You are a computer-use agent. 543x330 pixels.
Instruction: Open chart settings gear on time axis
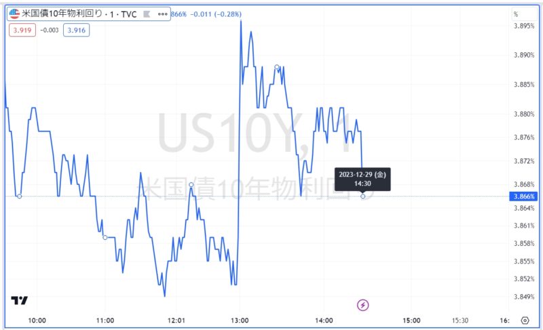click(525, 321)
